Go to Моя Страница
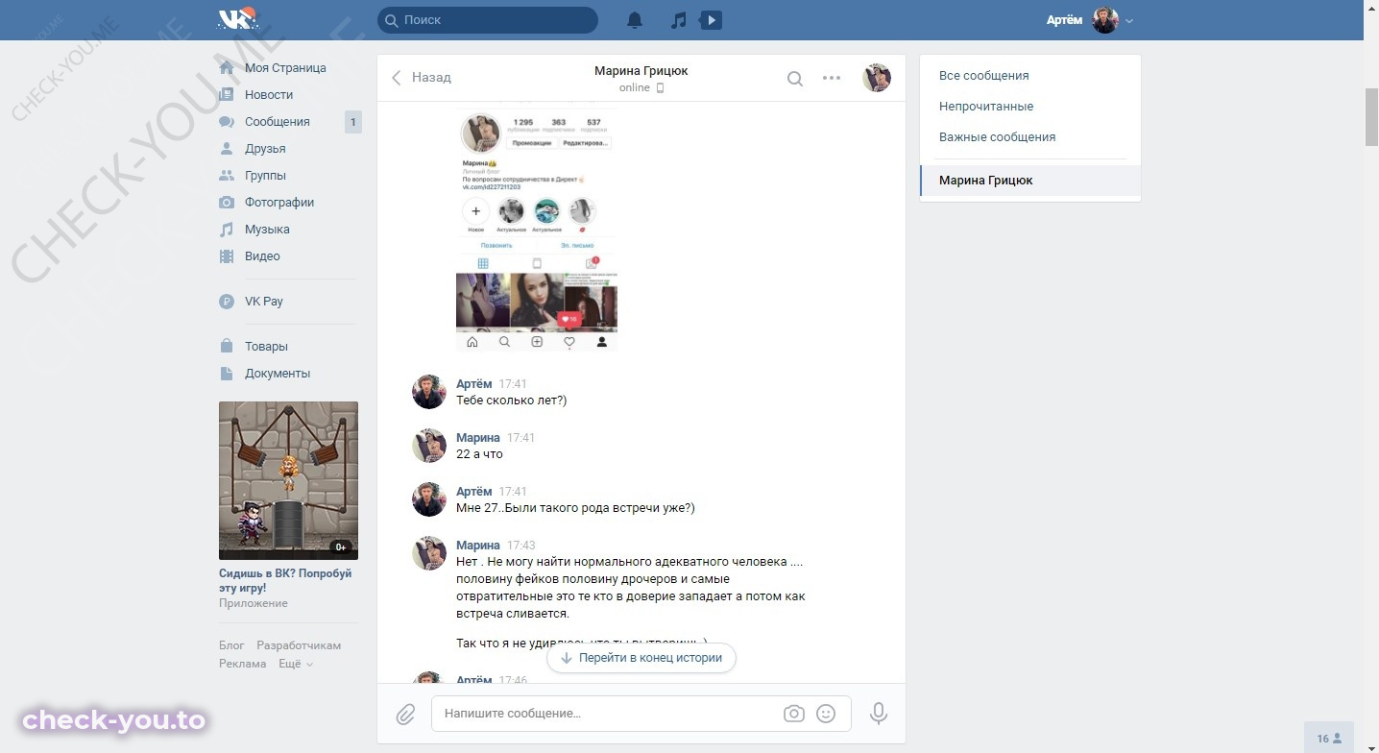This screenshot has width=1379, height=753. coord(285,68)
